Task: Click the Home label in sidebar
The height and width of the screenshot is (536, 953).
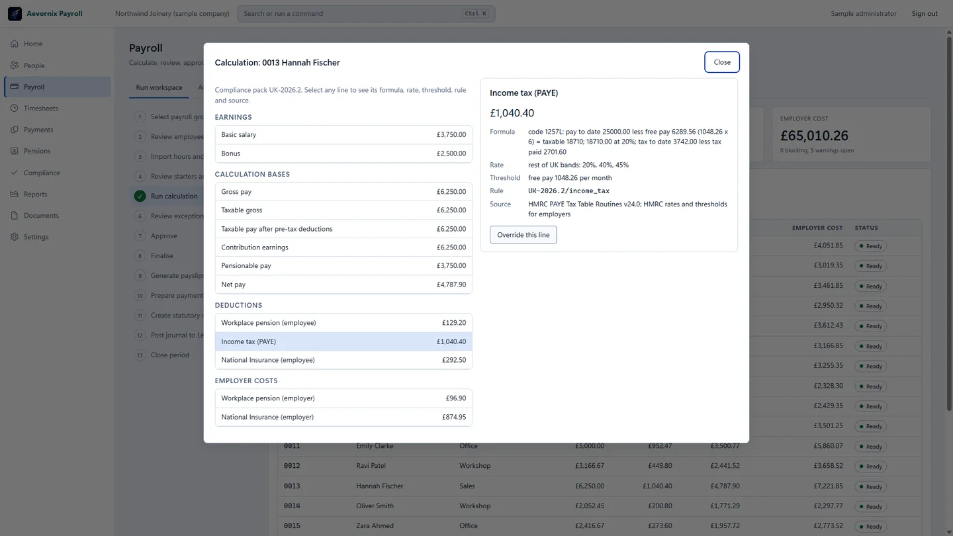Action: tap(33, 44)
